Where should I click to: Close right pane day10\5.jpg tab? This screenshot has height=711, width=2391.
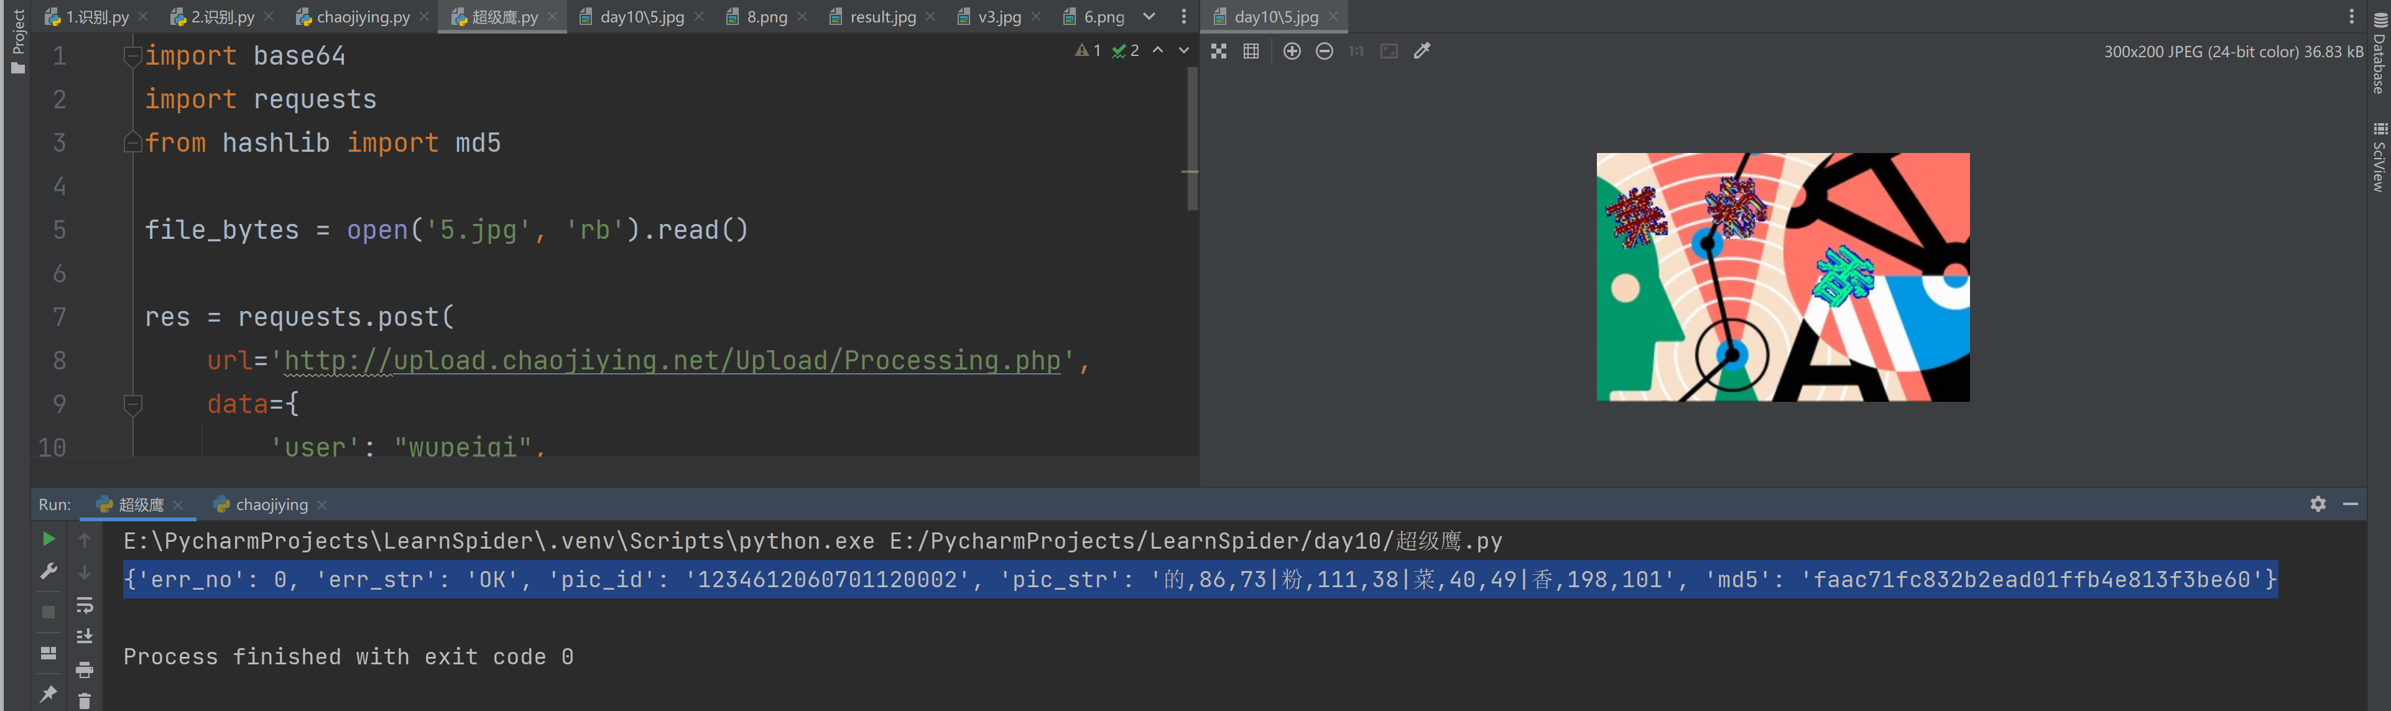coord(1333,17)
